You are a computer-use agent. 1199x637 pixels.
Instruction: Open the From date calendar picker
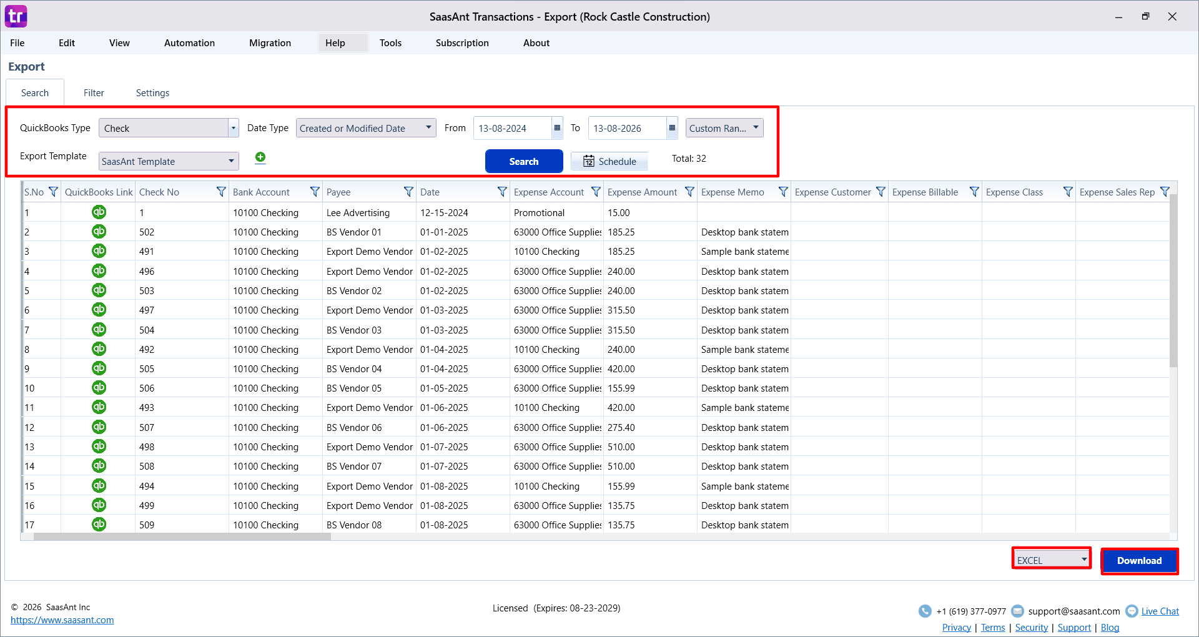point(557,128)
